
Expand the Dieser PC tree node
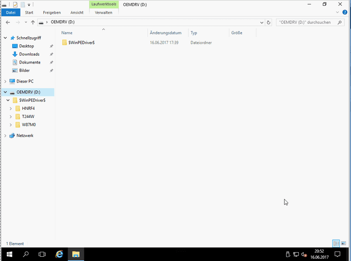[5, 82]
